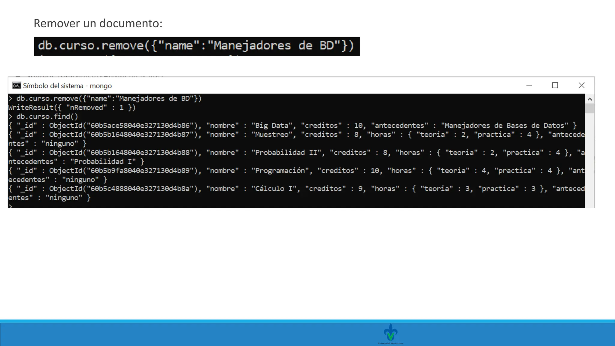Click the console line 'db.curso.remove({"name":"Manejadores de BD"})'
Screen dimensions: 615x346
pyautogui.click(x=109, y=99)
